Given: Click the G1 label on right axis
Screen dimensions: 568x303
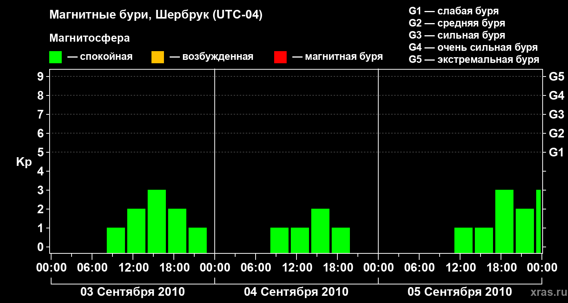Looking at the screenshot, I should coord(556,152).
